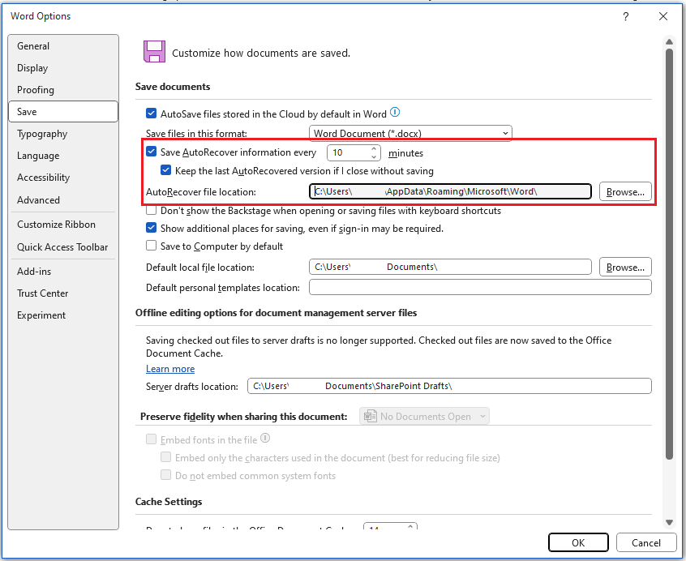The width and height of the screenshot is (686, 561).
Task: Enable Don't show the Backstage checkbox
Action: point(151,210)
